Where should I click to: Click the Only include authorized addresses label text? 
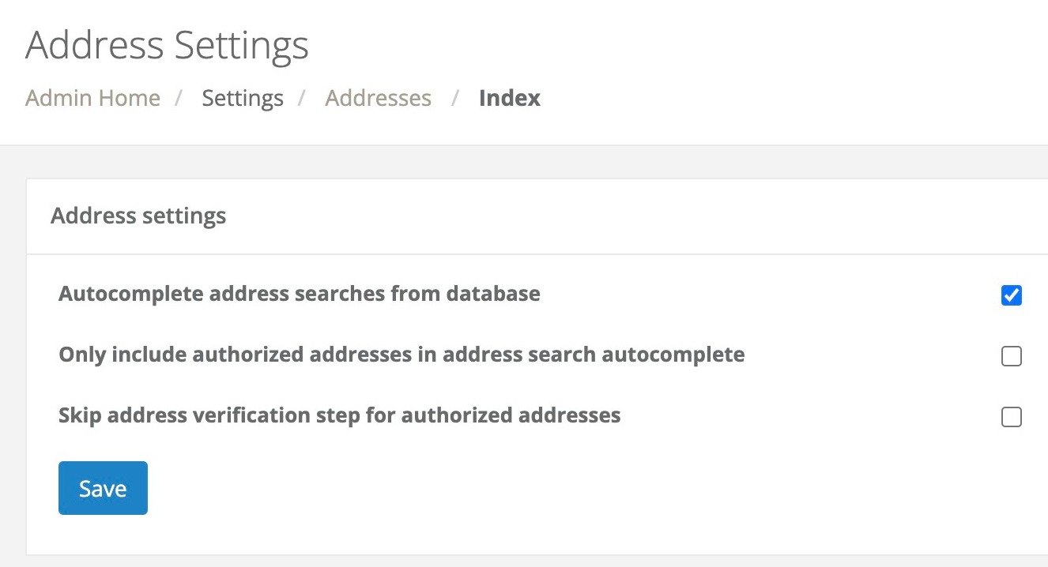click(401, 355)
